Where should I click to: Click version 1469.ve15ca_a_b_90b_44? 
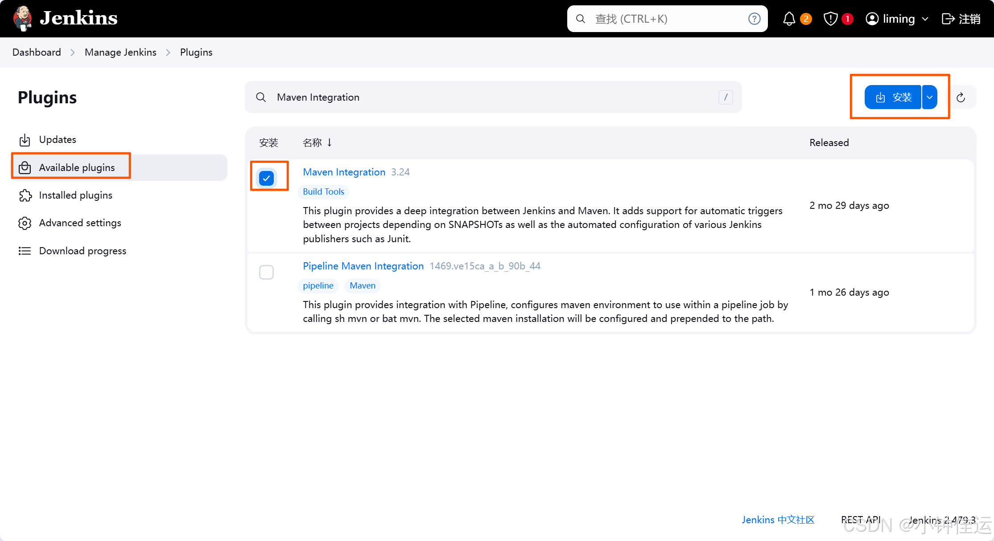pyautogui.click(x=485, y=266)
